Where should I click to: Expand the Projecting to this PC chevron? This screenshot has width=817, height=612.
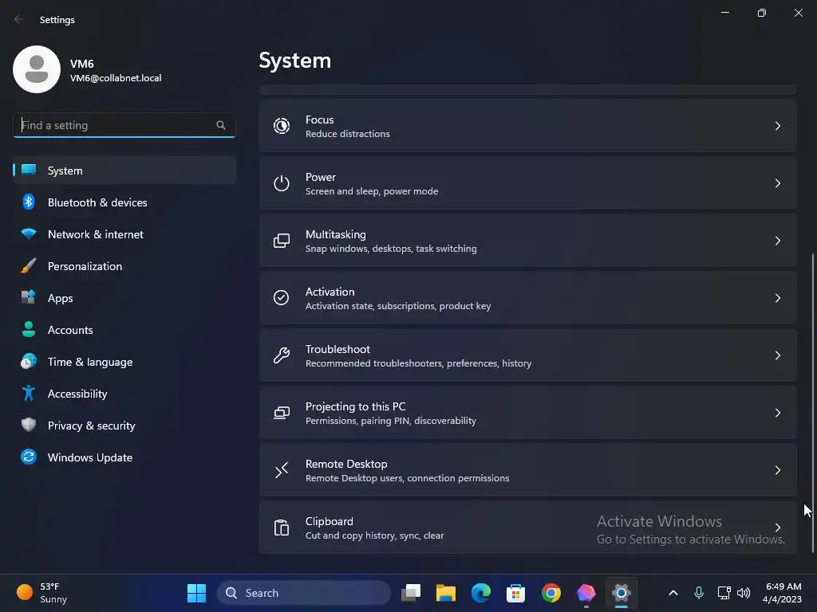click(777, 413)
